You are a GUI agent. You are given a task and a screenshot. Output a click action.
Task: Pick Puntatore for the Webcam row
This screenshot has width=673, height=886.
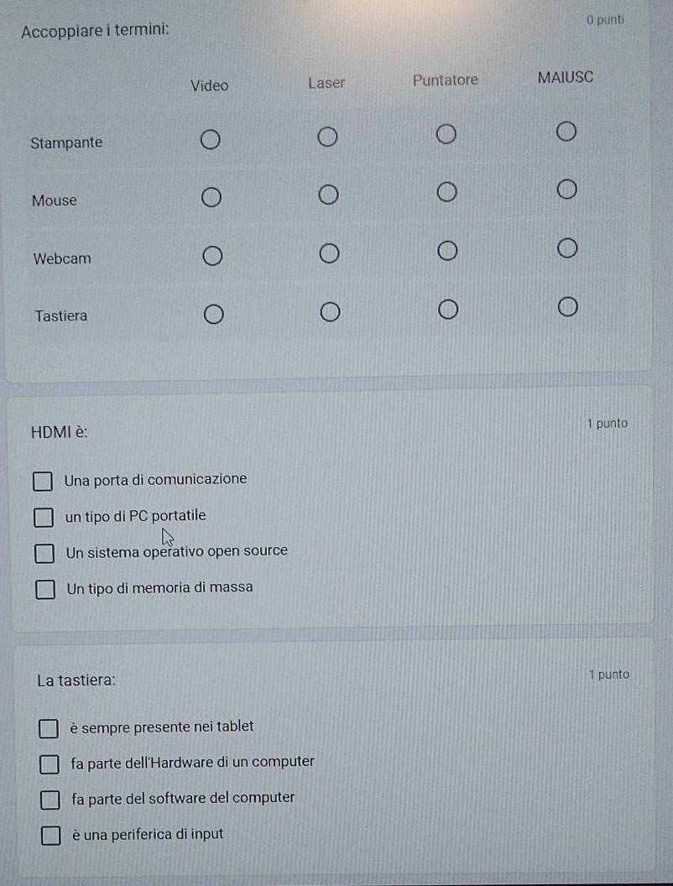click(x=447, y=251)
